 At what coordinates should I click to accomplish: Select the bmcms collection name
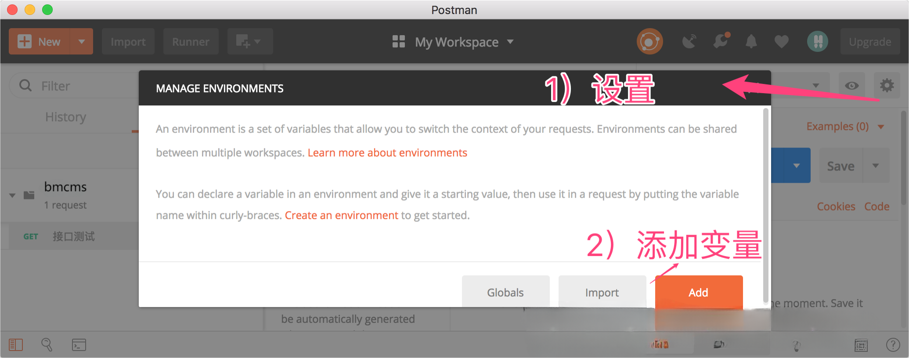(65, 187)
